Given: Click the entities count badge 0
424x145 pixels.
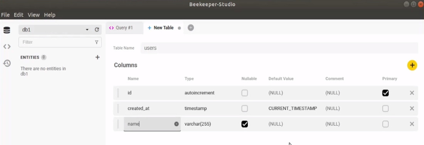Looking at the screenshot, I should (x=44, y=57).
